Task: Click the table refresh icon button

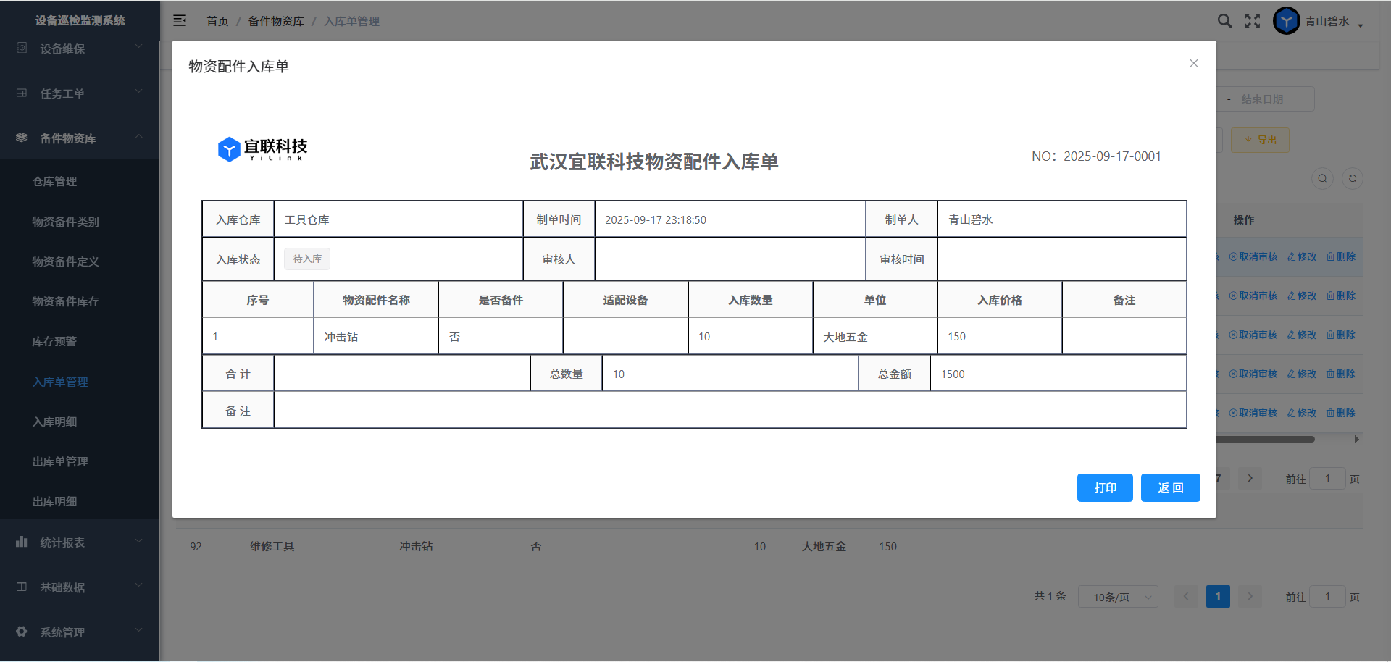Action: (1352, 178)
